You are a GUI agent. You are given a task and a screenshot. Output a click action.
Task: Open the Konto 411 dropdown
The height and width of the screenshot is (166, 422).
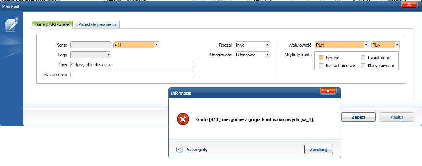point(156,45)
